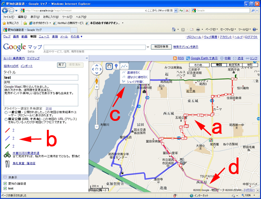Click the お気に入り Favorites star button

(11, 23)
